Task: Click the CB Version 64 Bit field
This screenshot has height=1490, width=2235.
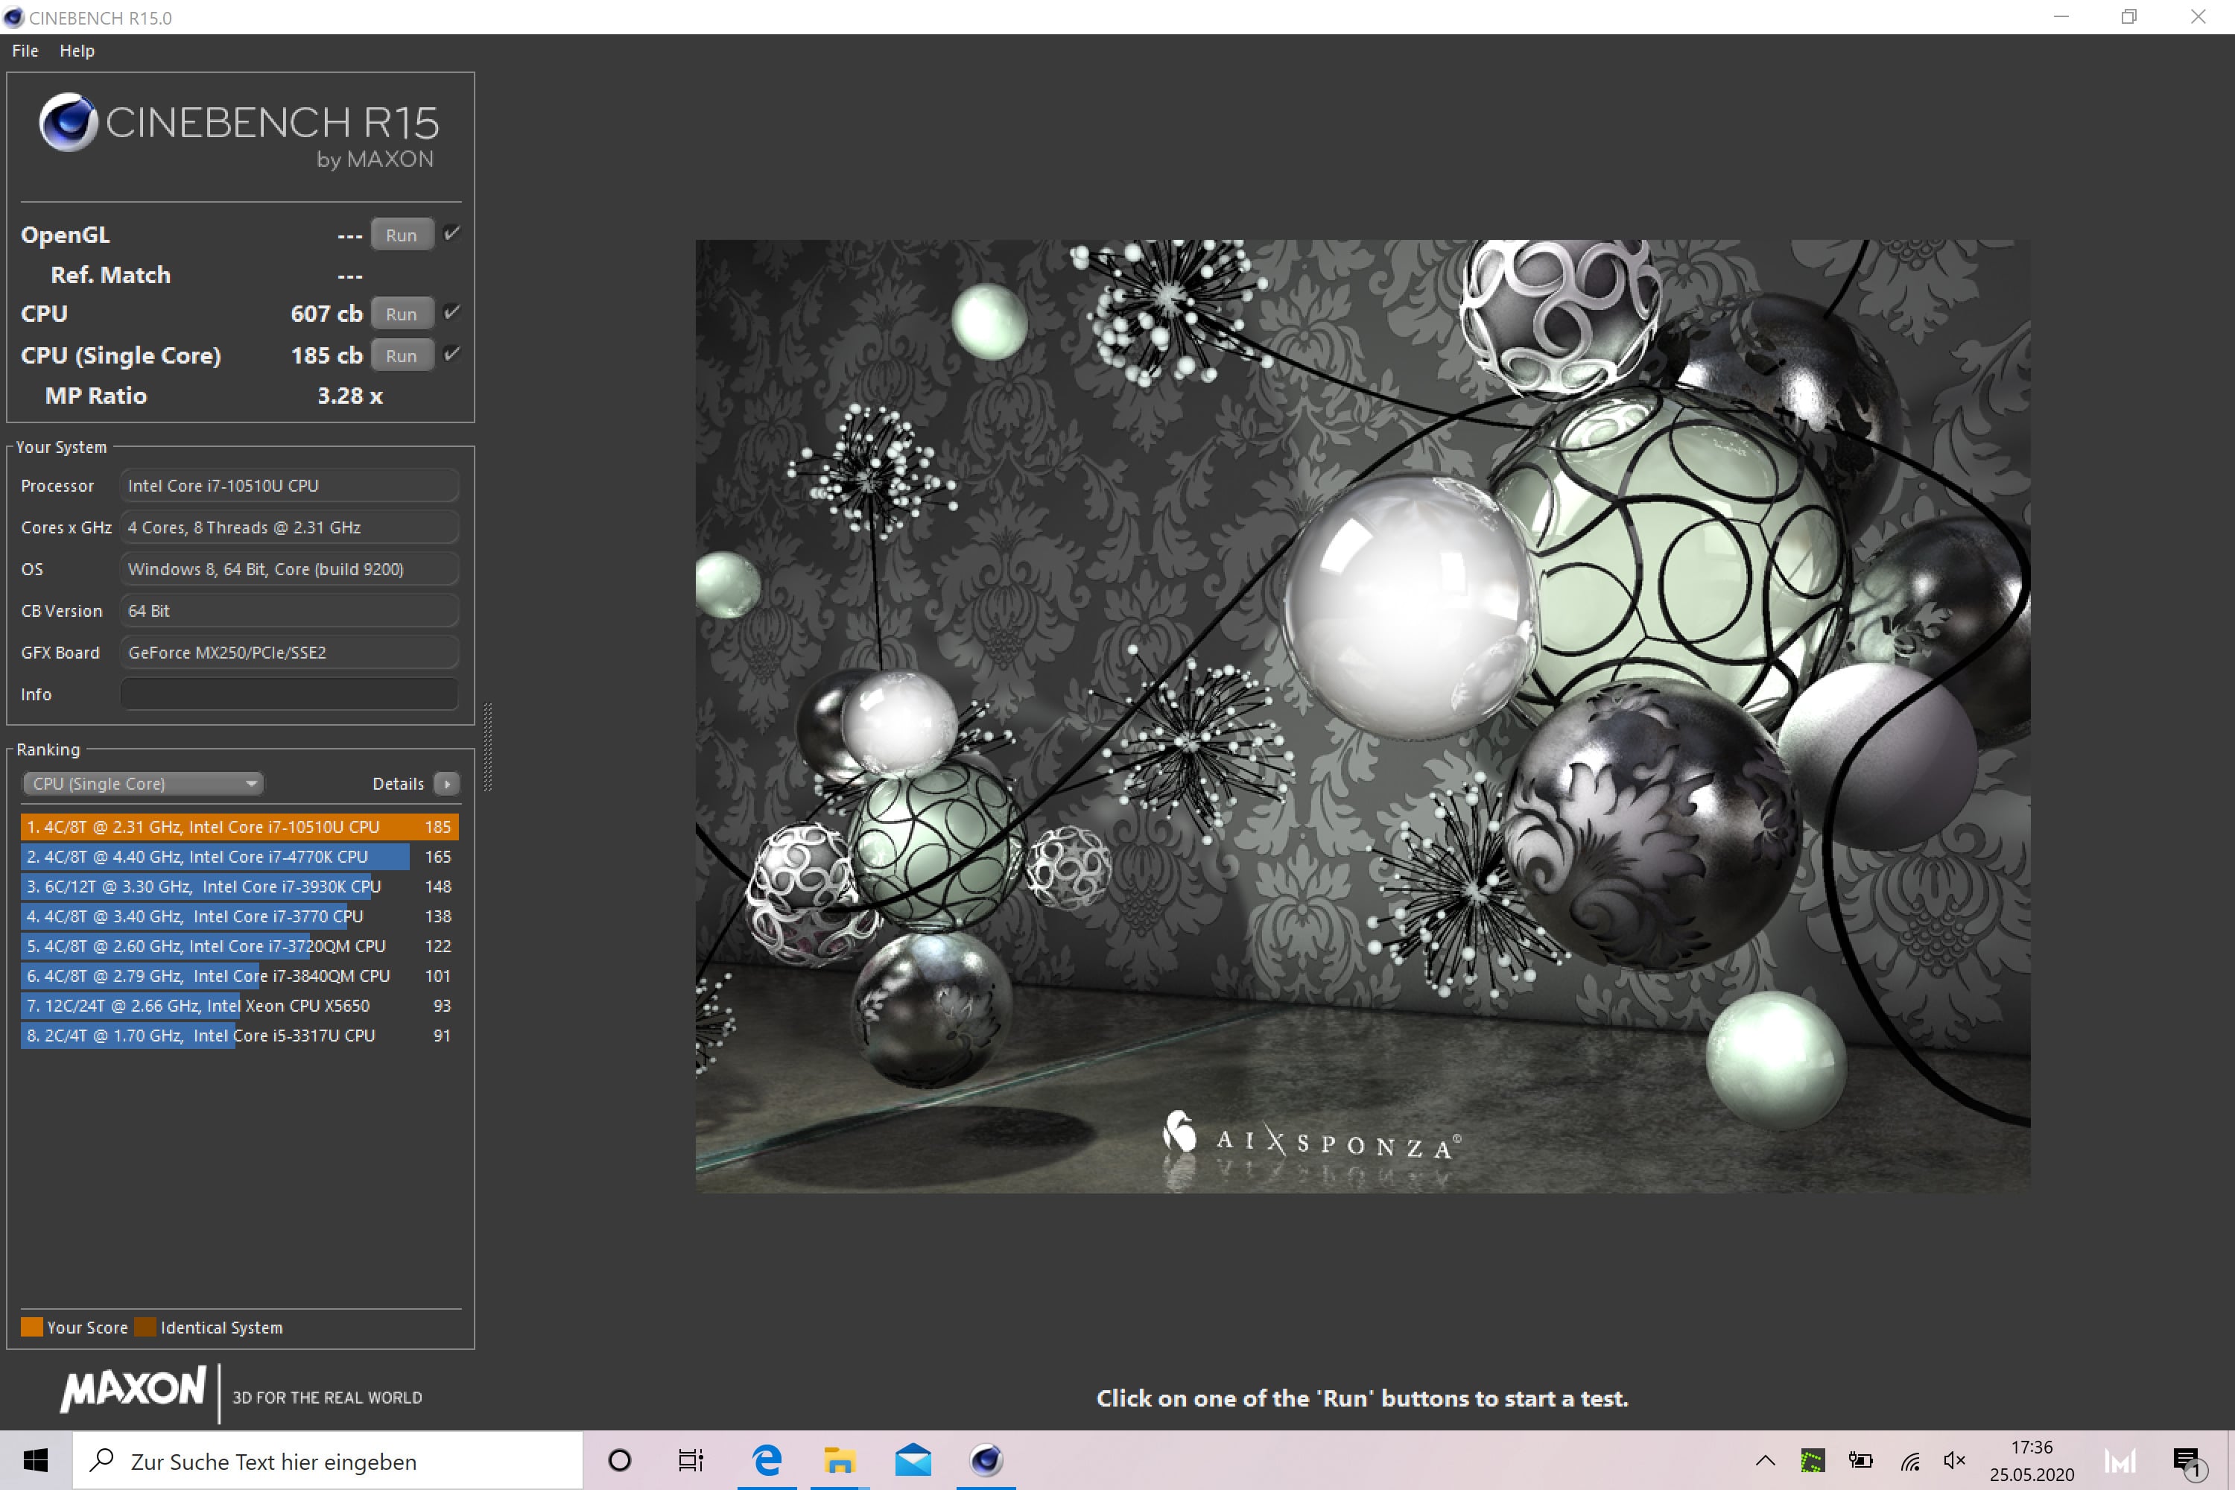Action: (x=290, y=611)
